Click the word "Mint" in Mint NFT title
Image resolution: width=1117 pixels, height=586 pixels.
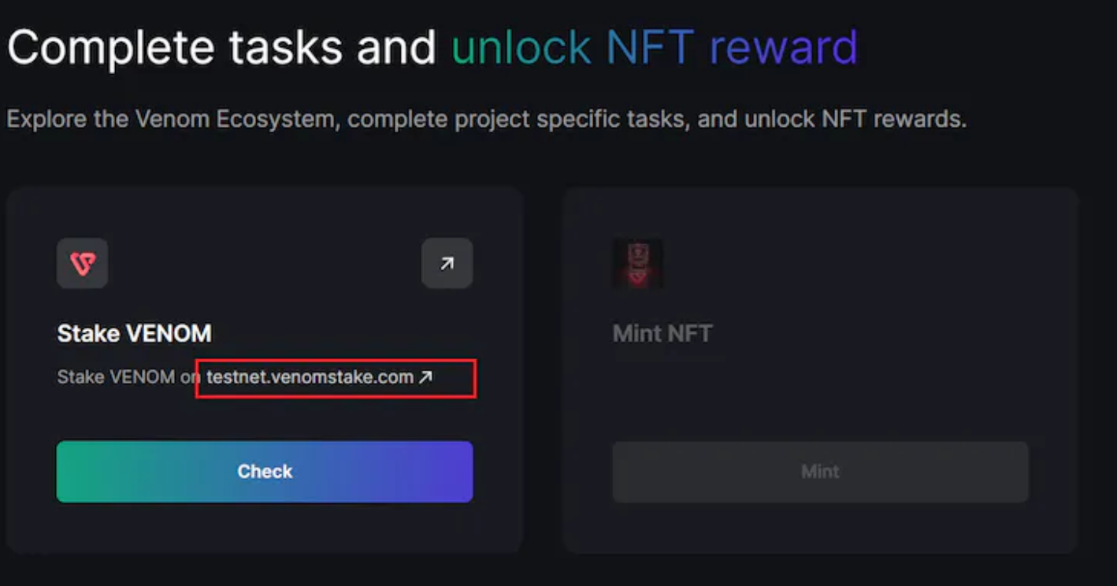636,333
